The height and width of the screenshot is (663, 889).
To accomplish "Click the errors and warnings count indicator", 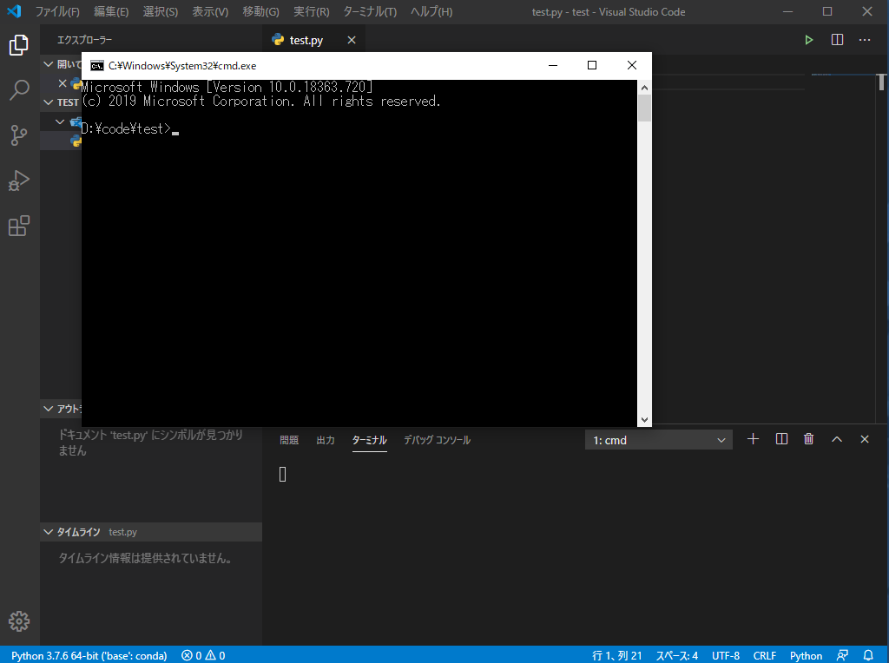I will pyautogui.click(x=203, y=655).
